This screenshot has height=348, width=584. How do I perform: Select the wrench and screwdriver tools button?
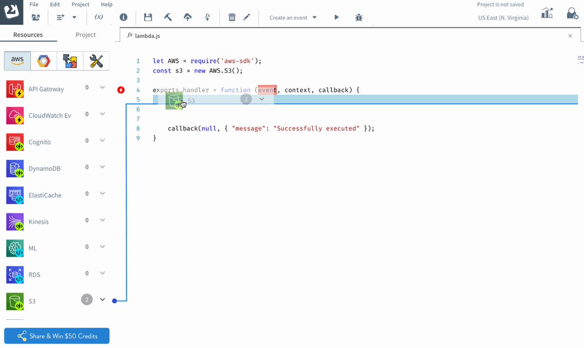96,61
